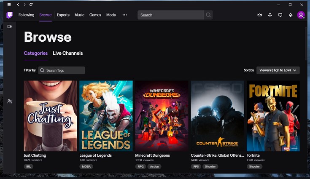310x179 pixels.
Task: Click the 192K viewers text
Action: point(33,160)
